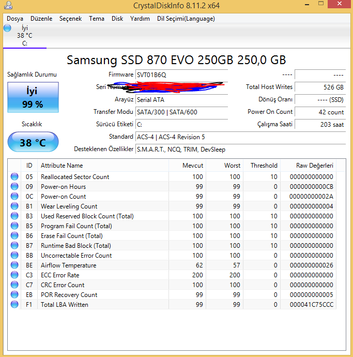Screen dimensions: 353x357
Task: Click status orb for Erase Fail Count
Action: click(14, 235)
